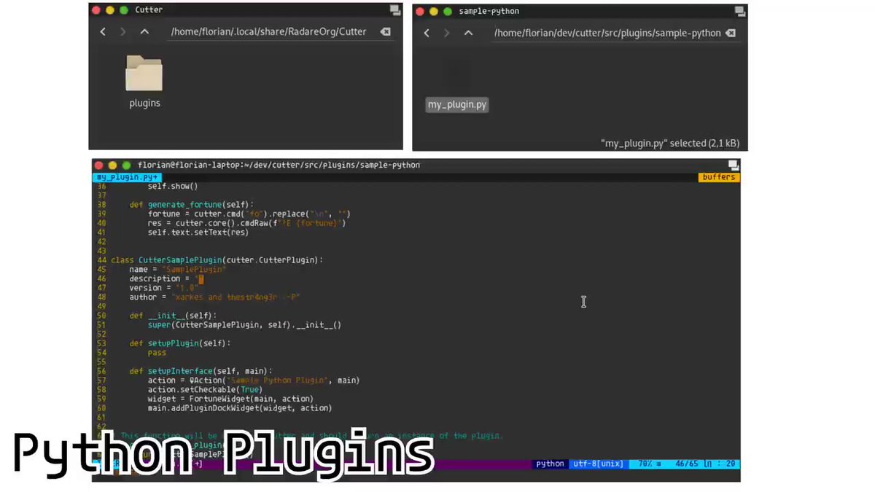
Task: Open the plugins folder in Cutter window
Action: pos(144,82)
